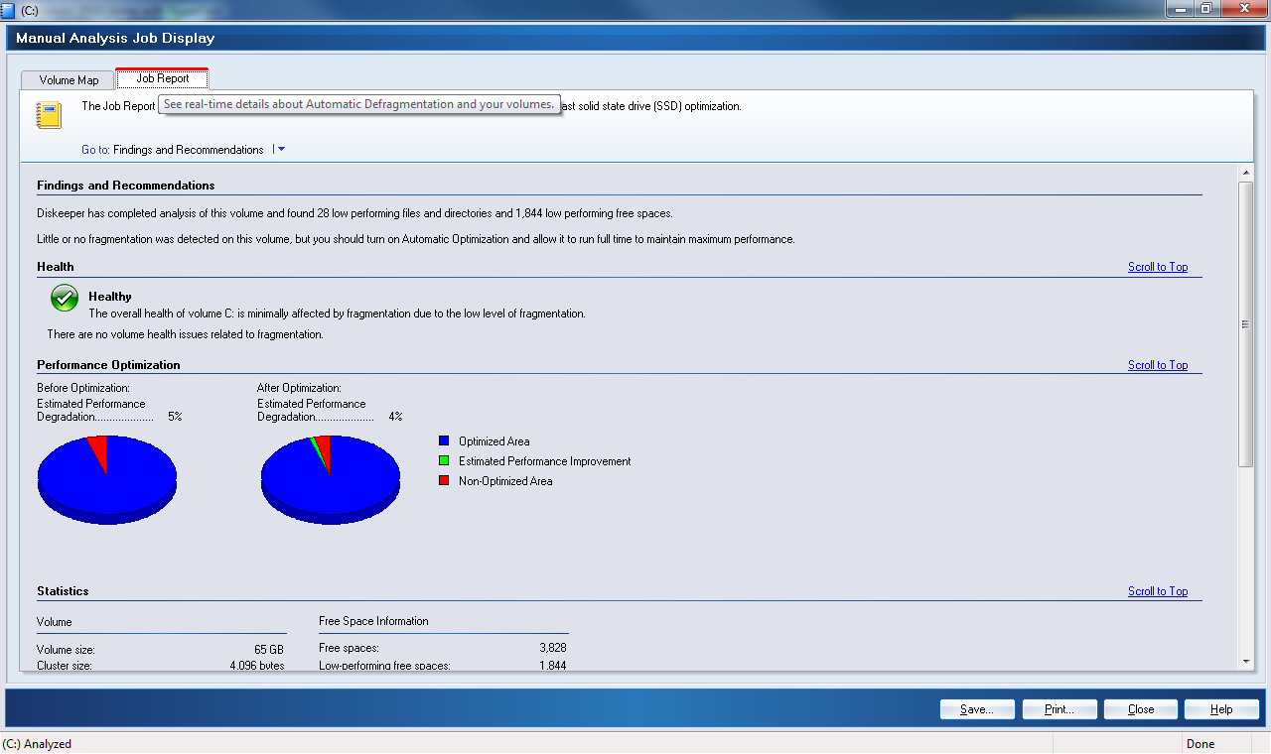Image resolution: width=1271 pixels, height=754 pixels.
Task: Click the report scrollbar down arrow
Action: click(x=1245, y=661)
